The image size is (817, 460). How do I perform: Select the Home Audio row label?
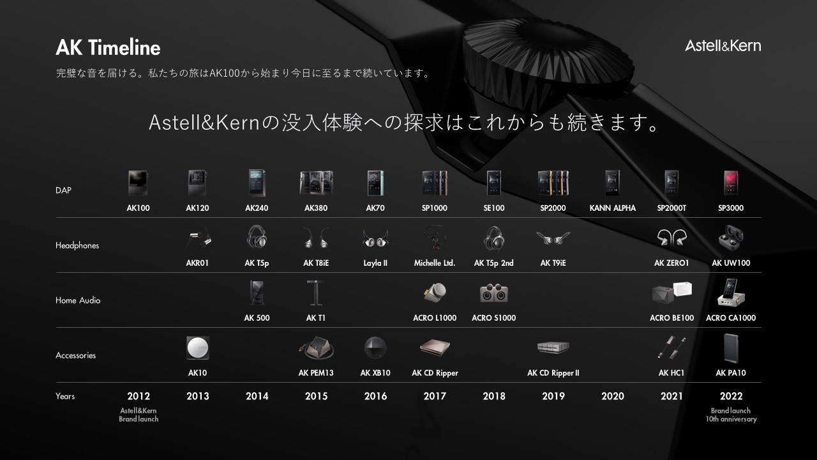point(78,300)
